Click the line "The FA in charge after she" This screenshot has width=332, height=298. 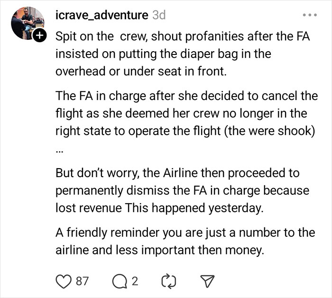[x=186, y=96]
